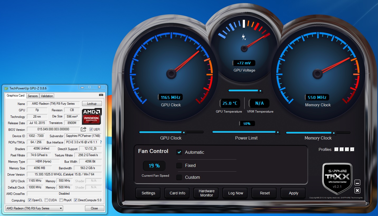Click the Memory Clock slider handle

[334, 133]
